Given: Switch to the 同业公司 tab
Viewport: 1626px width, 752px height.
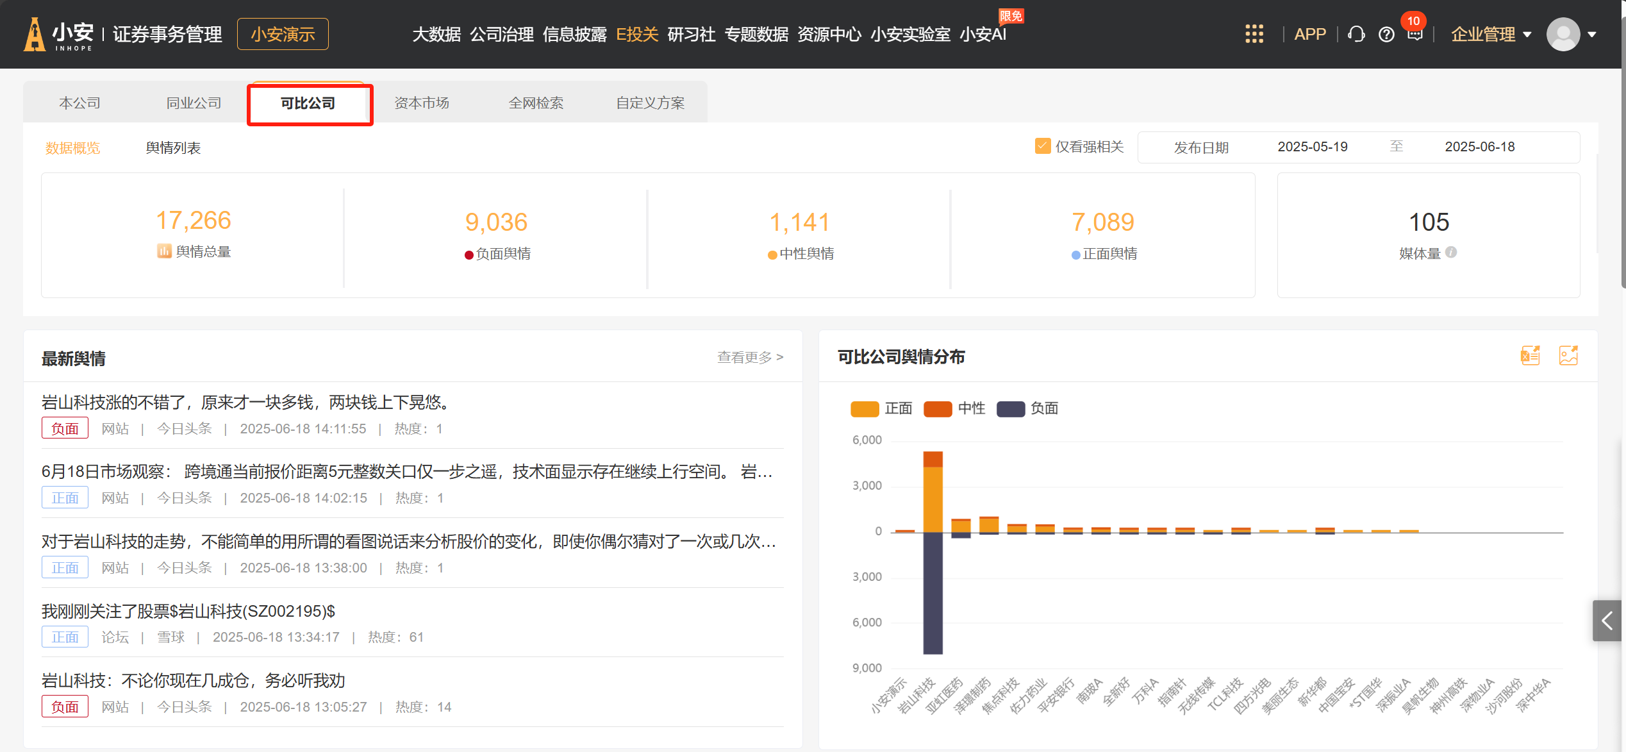Looking at the screenshot, I should (x=194, y=103).
